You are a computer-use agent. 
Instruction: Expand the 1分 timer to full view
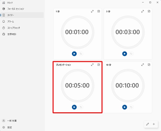tap(92, 11)
